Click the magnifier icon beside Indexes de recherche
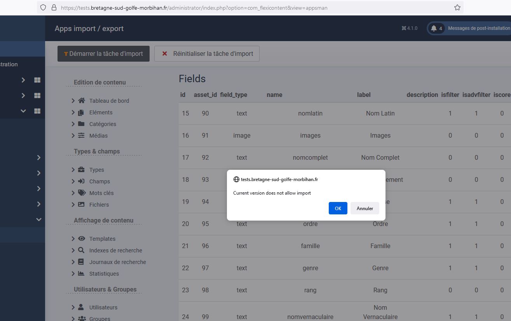This screenshot has width=511, height=321. coord(81,250)
